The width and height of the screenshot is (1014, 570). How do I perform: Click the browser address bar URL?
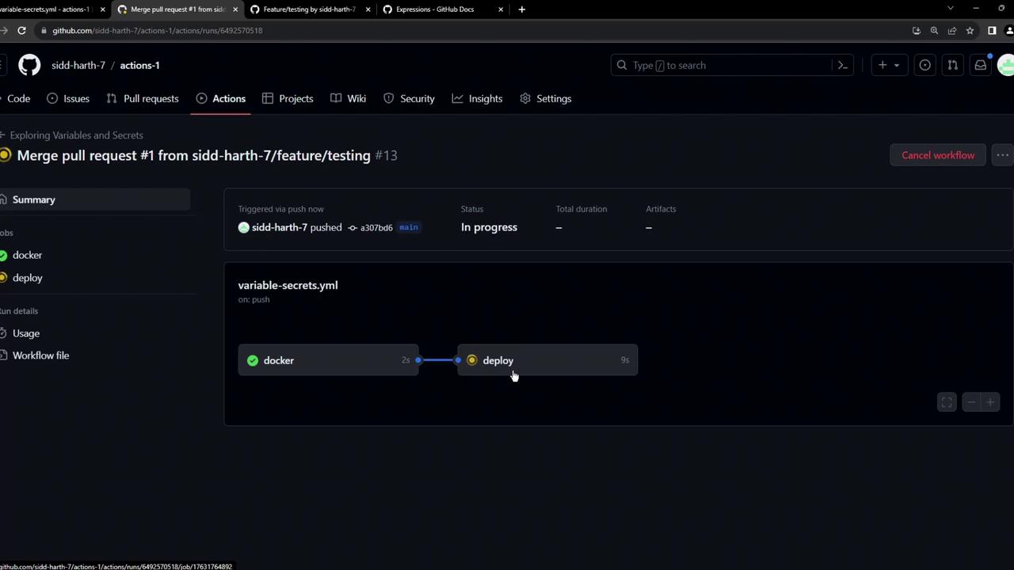click(x=158, y=30)
